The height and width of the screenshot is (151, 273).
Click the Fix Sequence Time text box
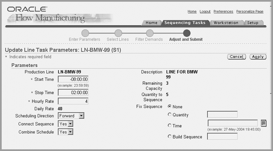pos(233,123)
